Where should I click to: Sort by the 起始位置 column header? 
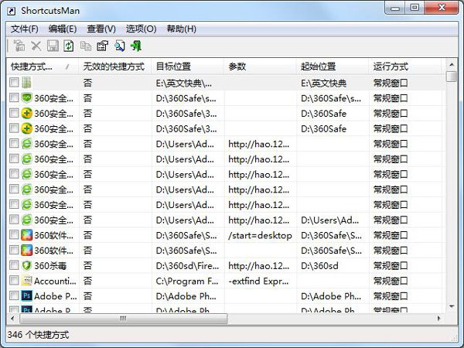tap(333, 67)
